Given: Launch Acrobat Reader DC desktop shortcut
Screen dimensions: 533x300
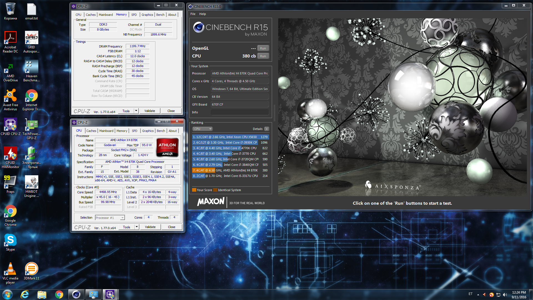Looking at the screenshot, I should pos(10,42).
